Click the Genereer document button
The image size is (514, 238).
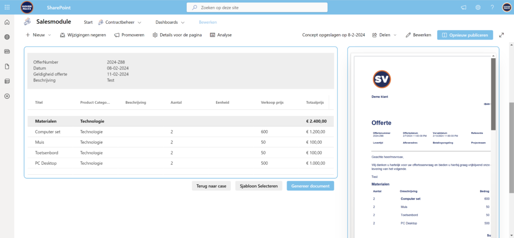click(x=310, y=186)
